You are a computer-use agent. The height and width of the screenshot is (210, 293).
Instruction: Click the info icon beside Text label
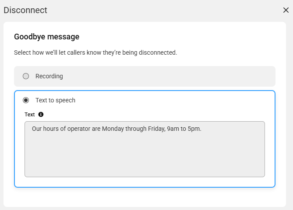[41, 115]
